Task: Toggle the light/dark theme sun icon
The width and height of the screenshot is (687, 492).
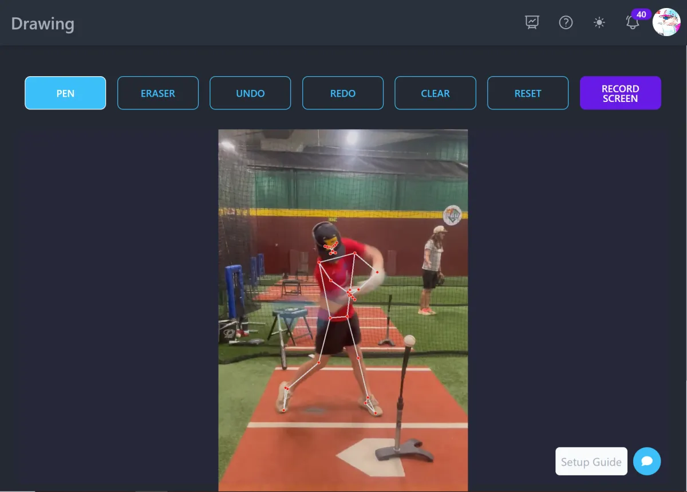Action: click(599, 23)
